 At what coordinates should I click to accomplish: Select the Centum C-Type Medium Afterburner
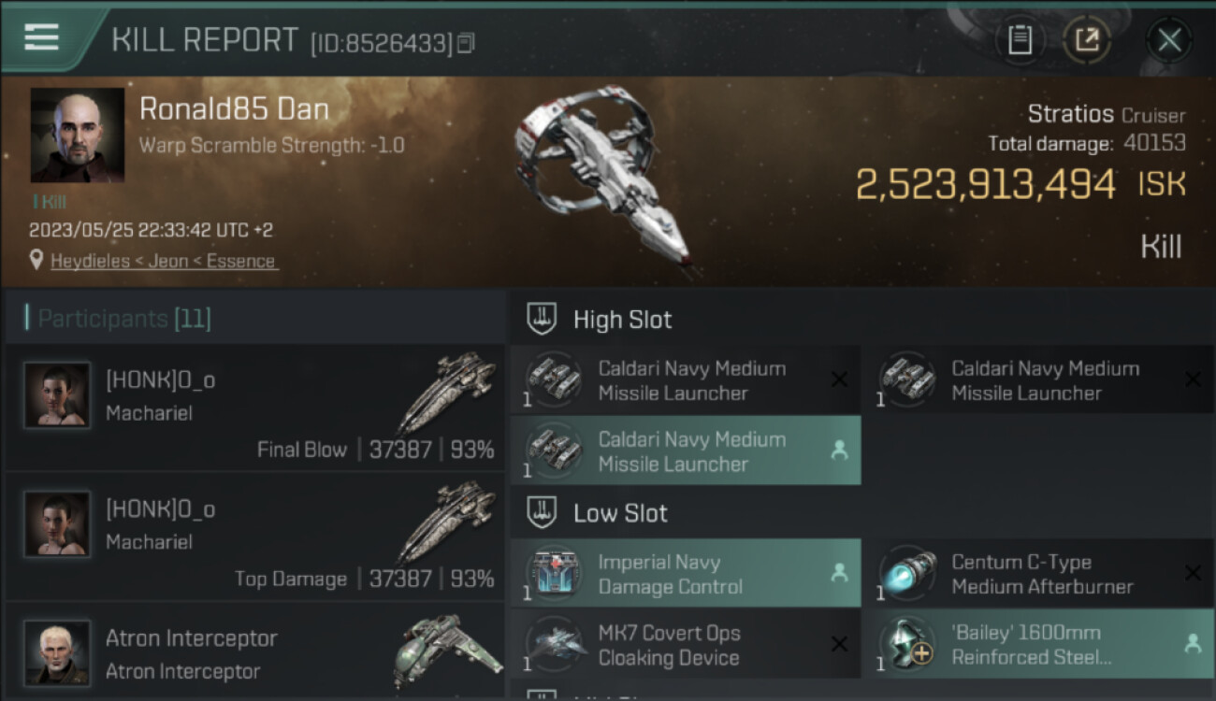[x=1036, y=574]
